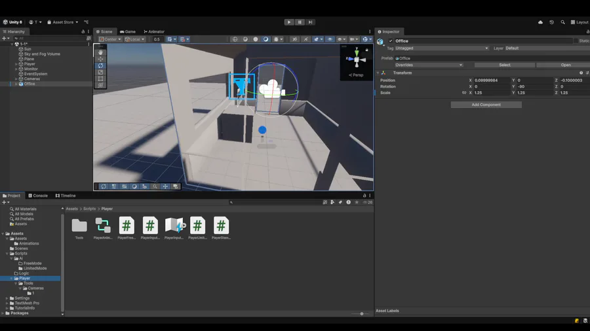
Task: Lock the Hierarchy panel
Action: pyautogui.click(x=83, y=31)
